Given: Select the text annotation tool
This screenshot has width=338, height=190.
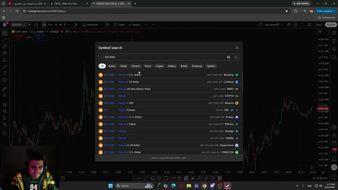Looking at the screenshot, I should point(4,73).
